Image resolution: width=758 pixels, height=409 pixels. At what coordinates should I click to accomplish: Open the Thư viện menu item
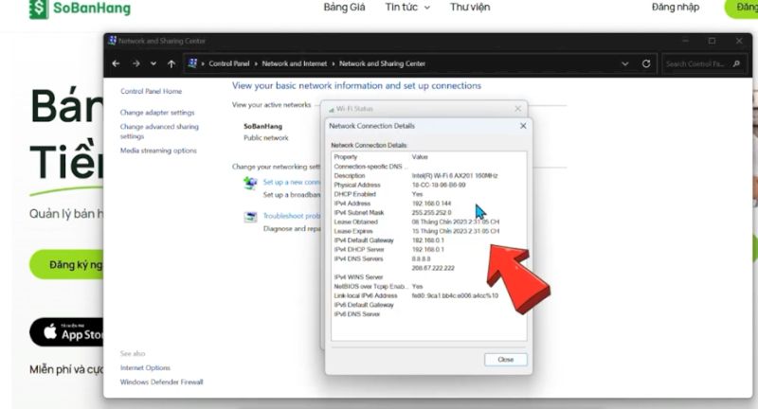coord(470,8)
